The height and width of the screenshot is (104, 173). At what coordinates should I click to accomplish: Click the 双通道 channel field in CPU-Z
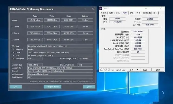click(x=150, y=19)
